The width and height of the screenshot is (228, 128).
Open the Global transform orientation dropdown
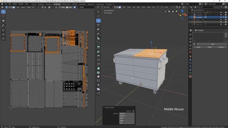tap(166, 7)
